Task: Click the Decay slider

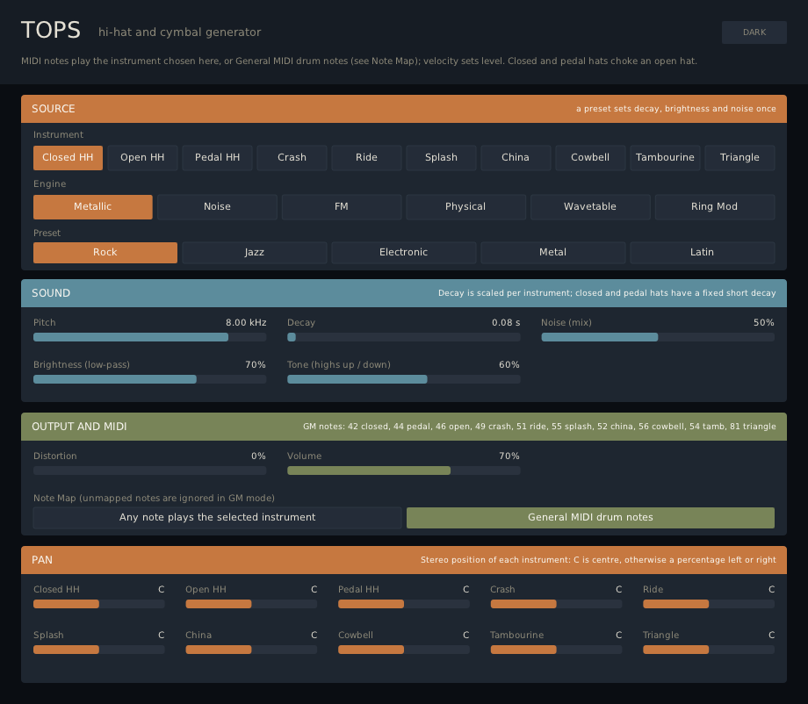Action: (403, 337)
